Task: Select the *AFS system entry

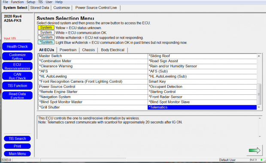Action: tap(93, 71)
